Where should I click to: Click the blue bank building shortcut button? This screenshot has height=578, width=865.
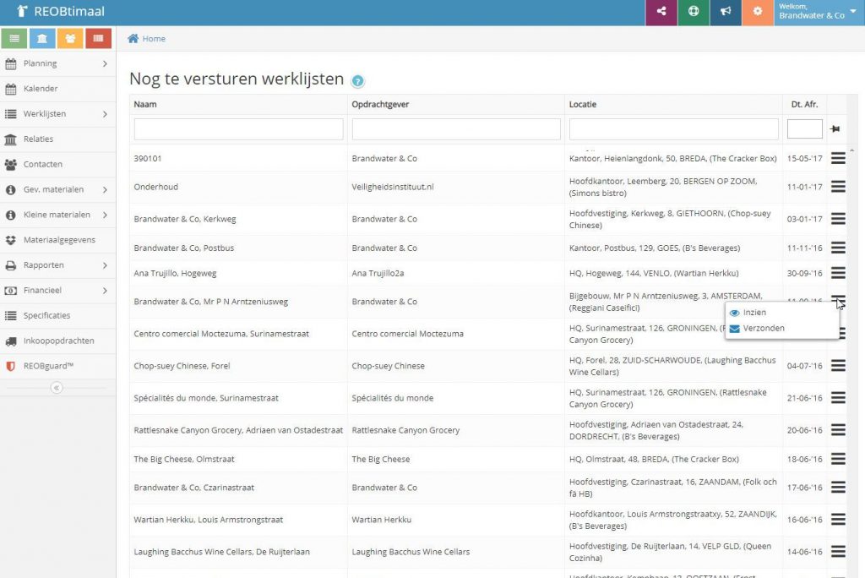pos(42,39)
